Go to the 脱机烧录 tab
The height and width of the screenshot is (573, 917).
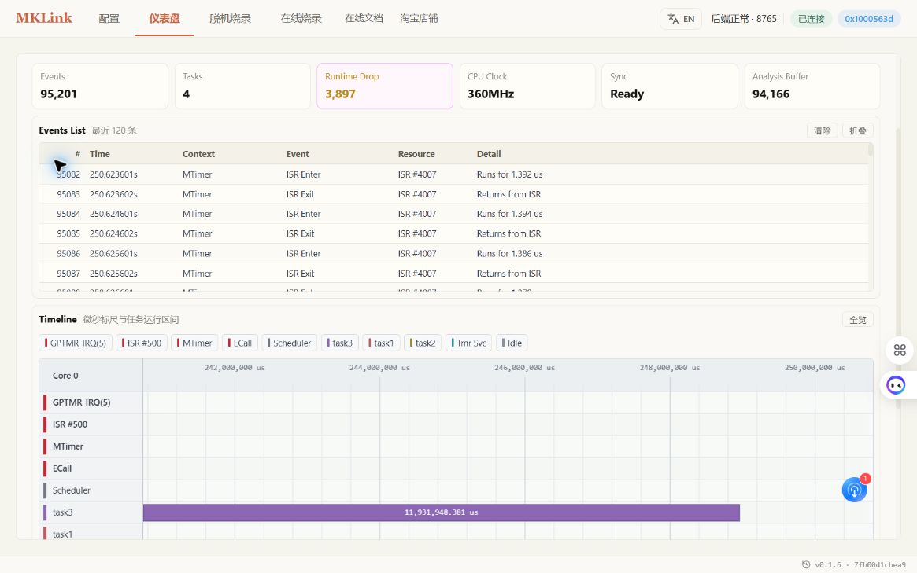[x=230, y=19]
